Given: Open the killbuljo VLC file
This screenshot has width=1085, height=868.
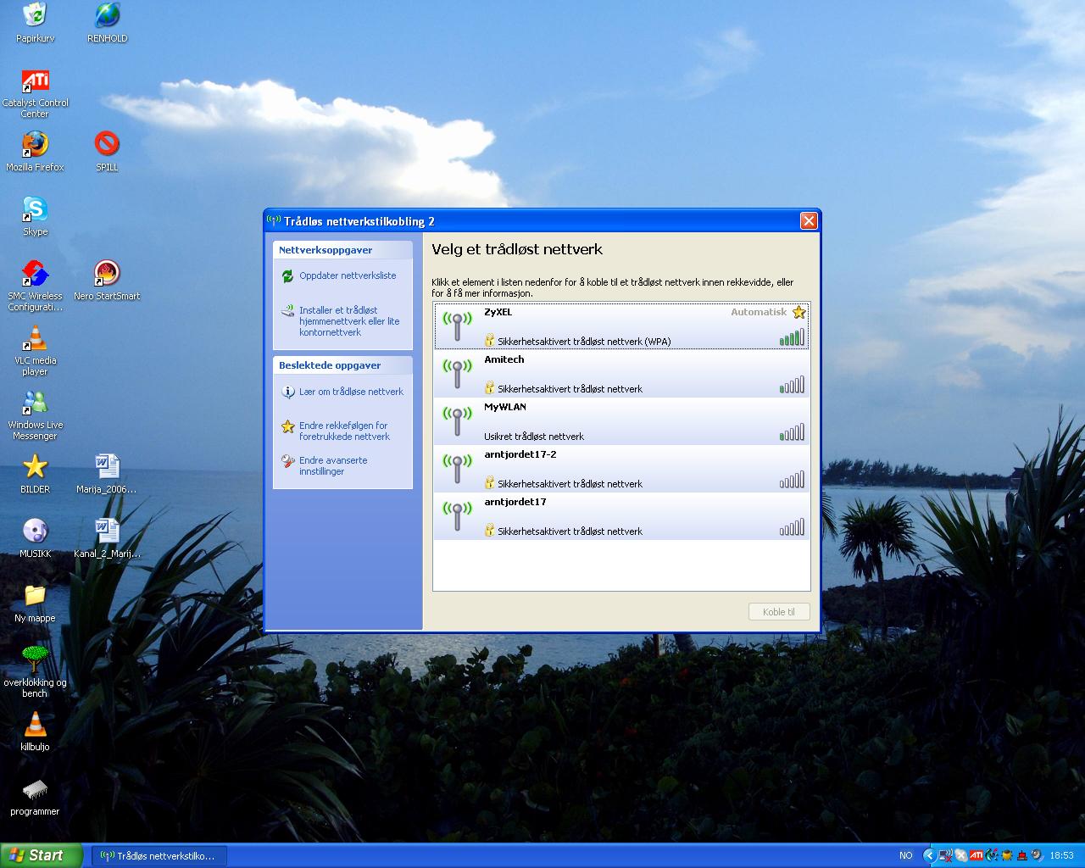Looking at the screenshot, I should pyautogui.click(x=35, y=732).
